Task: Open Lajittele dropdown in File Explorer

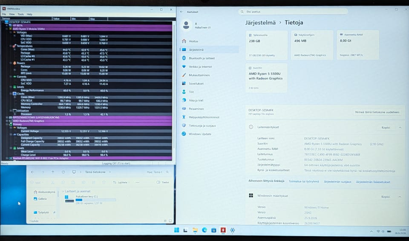Action: tap(121, 182)
